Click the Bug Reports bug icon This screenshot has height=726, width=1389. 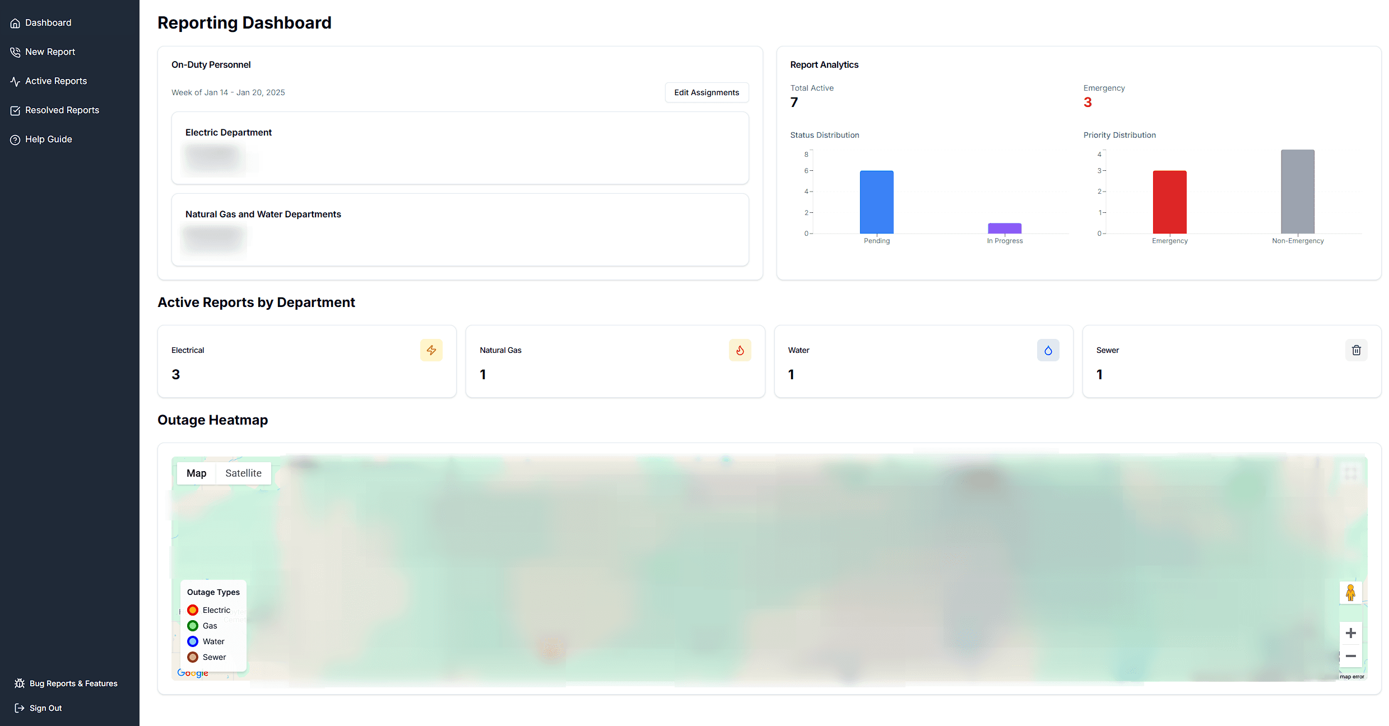click(20, 683)
